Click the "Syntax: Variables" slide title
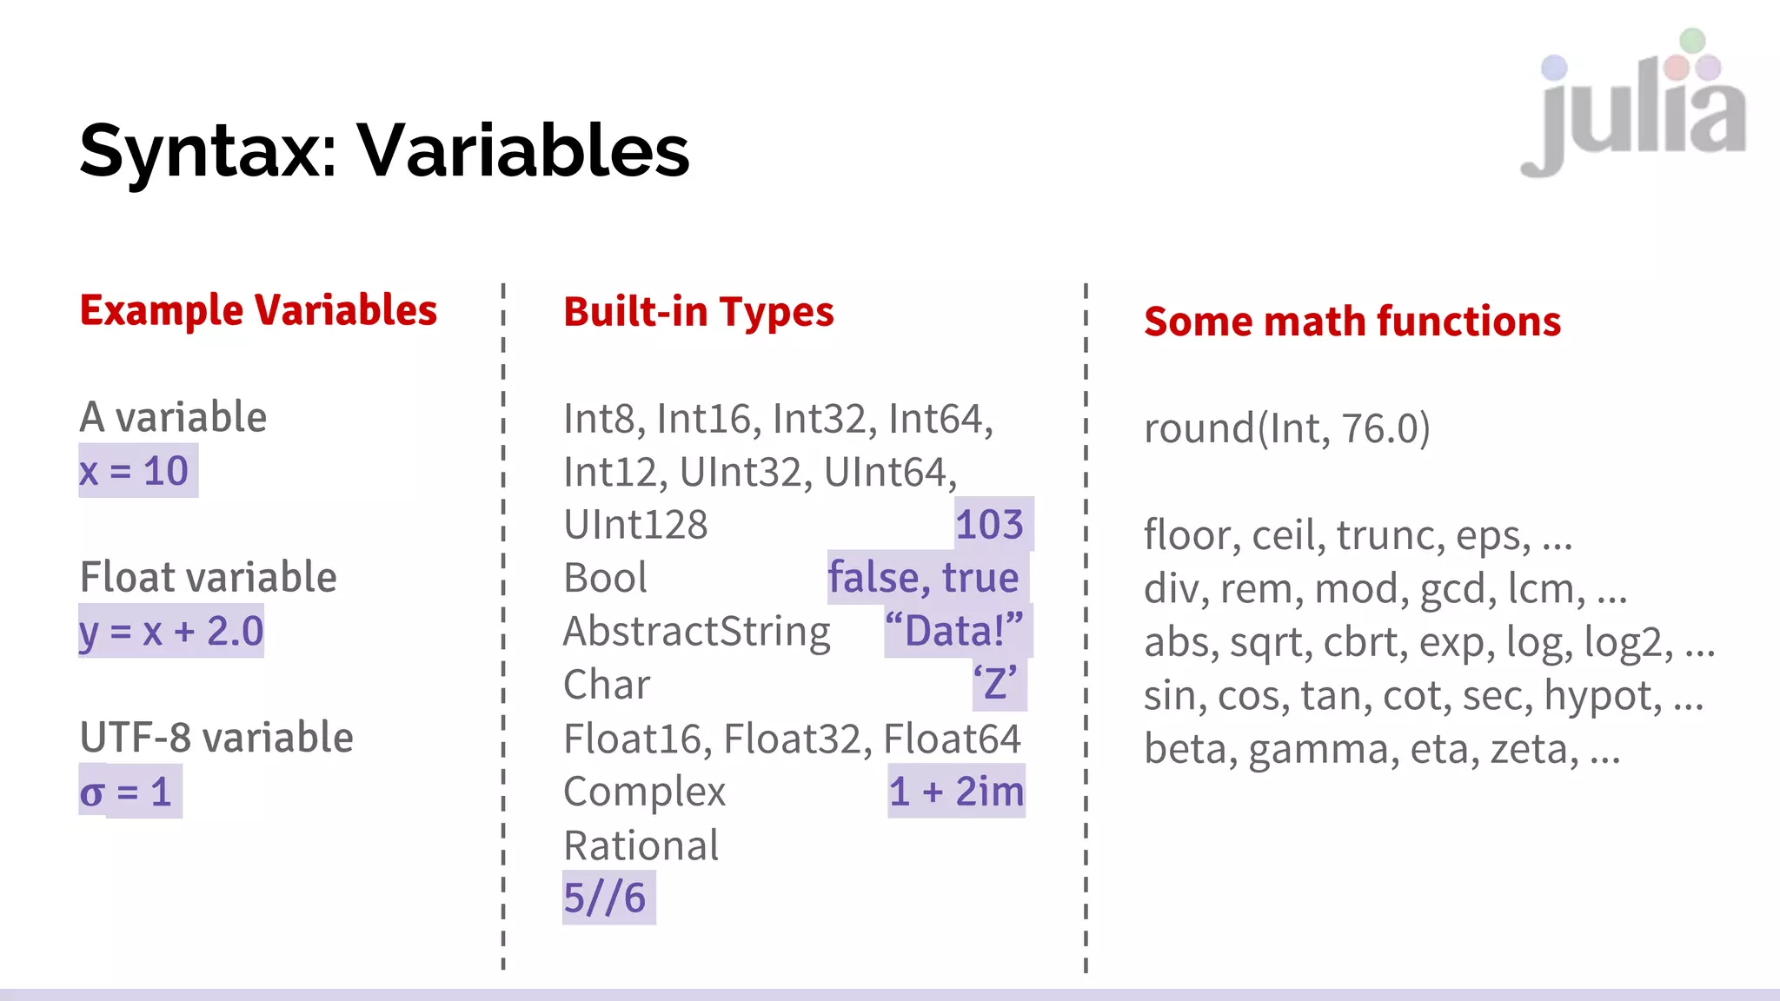 click(384, 149)
